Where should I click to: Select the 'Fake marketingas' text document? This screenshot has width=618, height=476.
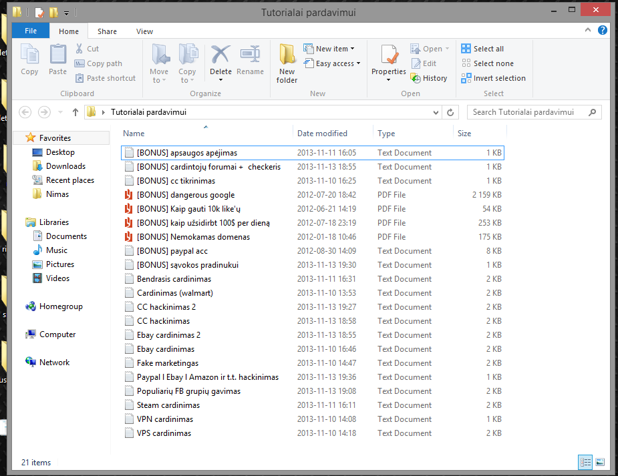[313, 363]
